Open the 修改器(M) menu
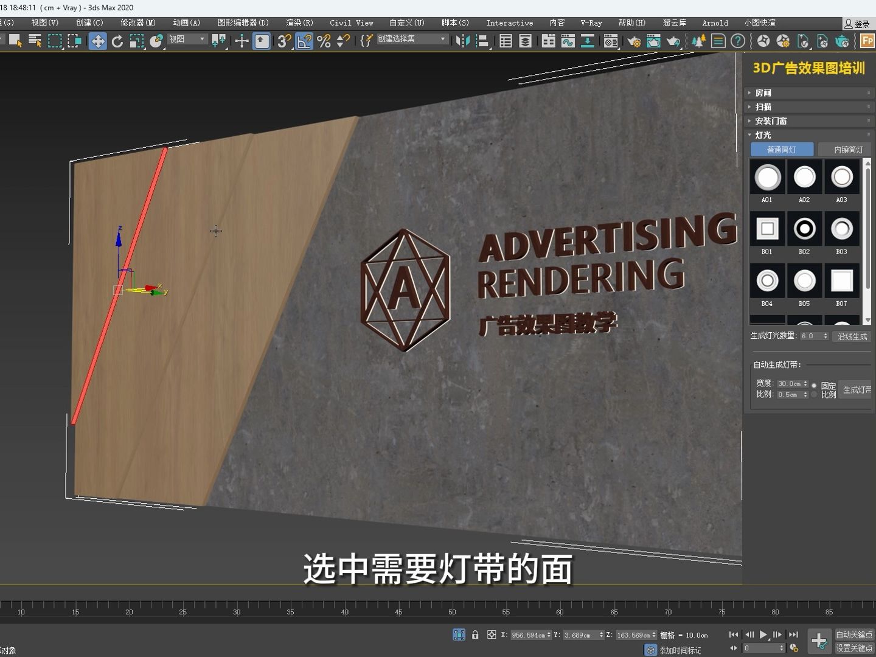This screenshot has height=657, width=876. point(138,23)
